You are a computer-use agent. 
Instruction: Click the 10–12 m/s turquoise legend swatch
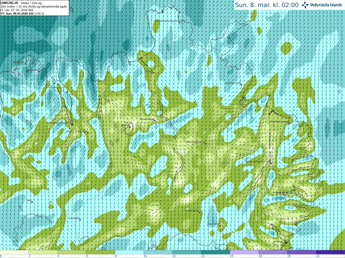(158, 252)
